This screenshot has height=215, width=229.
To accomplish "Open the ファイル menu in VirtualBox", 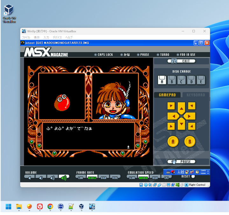I will tap(26, 38).
